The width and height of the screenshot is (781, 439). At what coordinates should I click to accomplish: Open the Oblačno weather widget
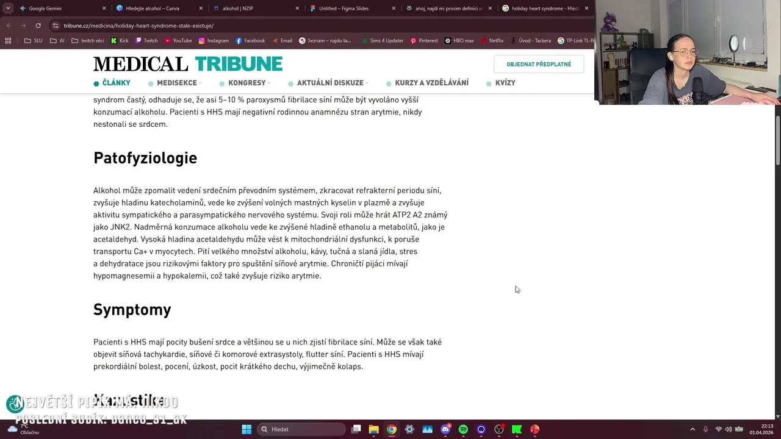point(23,429)
